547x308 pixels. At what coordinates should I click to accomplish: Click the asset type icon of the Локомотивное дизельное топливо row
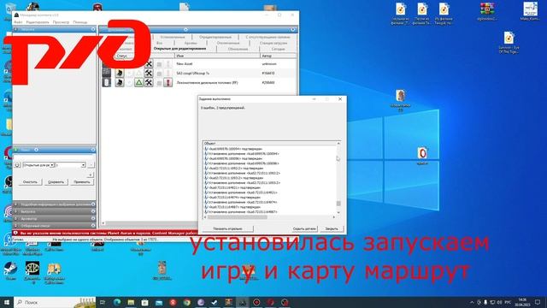pyautogui.click(x=106, y=82)
